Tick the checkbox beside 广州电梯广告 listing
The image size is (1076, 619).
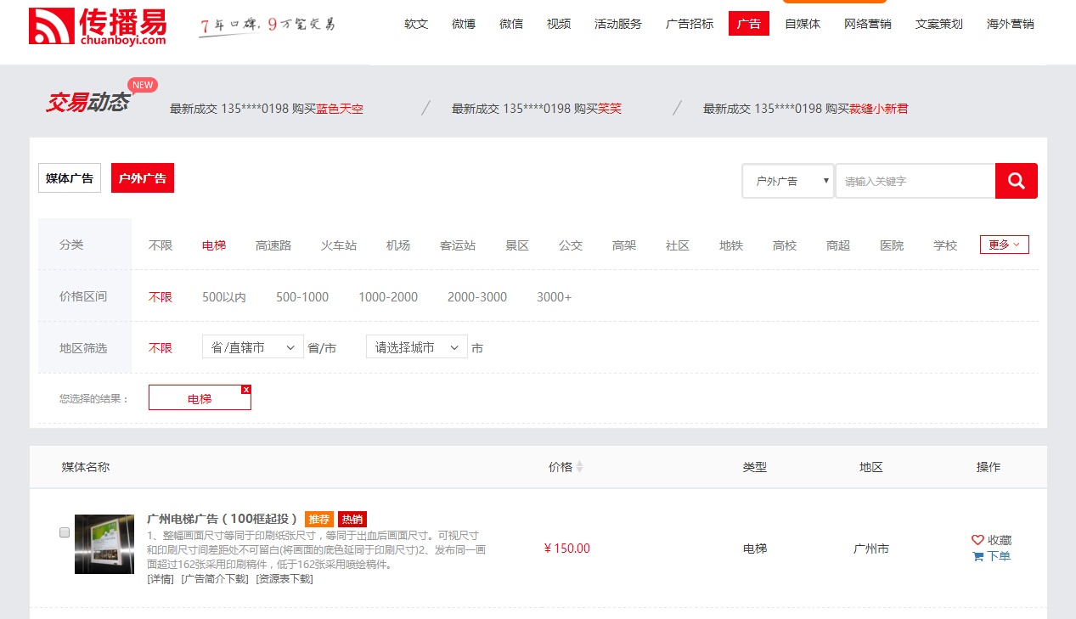click(65, 532)
